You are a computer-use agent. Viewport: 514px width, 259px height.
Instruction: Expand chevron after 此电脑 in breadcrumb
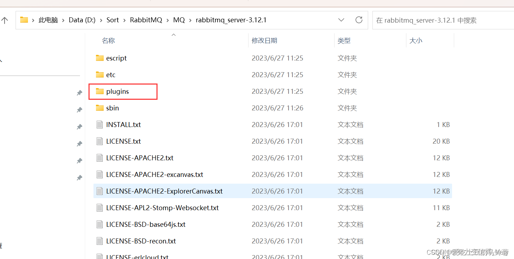pyautogui.click(x=63, y=20)
